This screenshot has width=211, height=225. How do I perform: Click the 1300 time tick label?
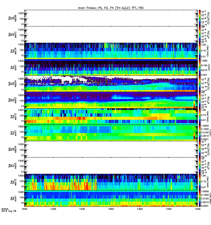pyautogui.click(x=111, y=209)
